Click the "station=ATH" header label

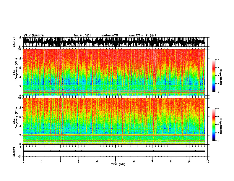(x=110, y=35)
